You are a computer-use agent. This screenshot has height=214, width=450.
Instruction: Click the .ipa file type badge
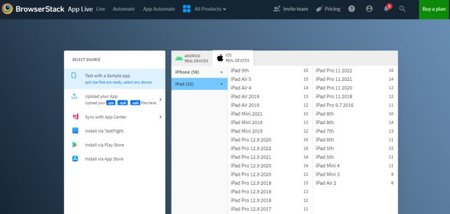pyautogui.click(x=110, y=103)
